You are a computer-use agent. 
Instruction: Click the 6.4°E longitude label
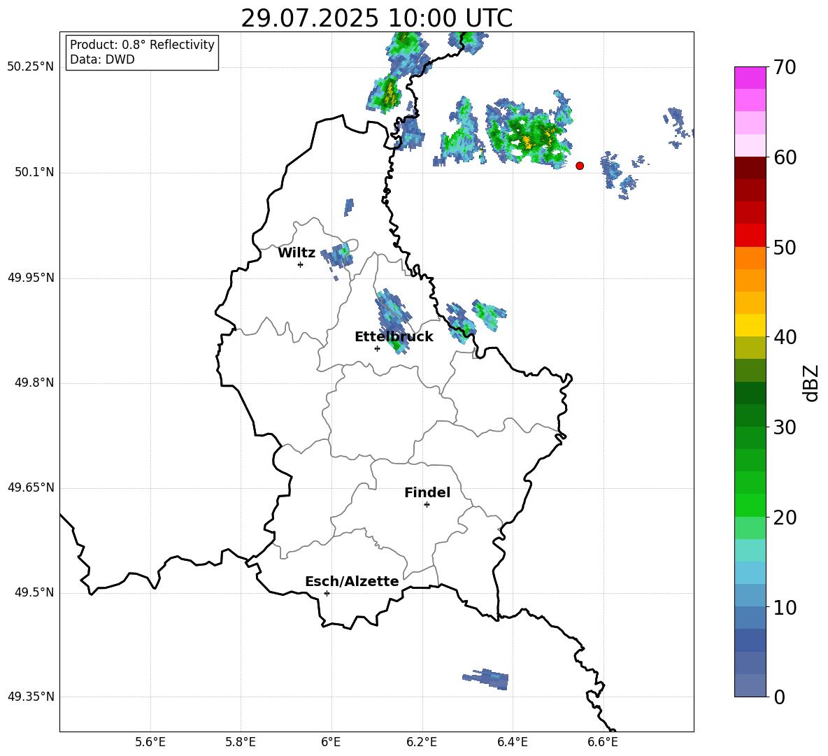tap(512, 742)
